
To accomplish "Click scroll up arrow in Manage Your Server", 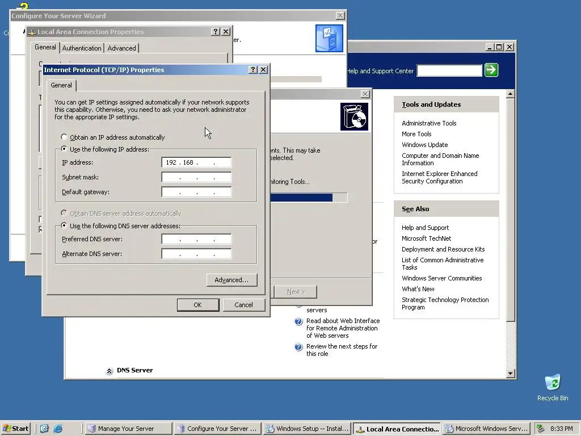I will click(x=510, y=94).
